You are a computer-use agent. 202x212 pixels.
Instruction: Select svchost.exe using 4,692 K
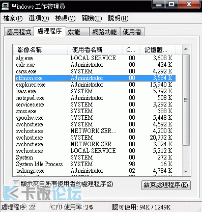(95, 124)
